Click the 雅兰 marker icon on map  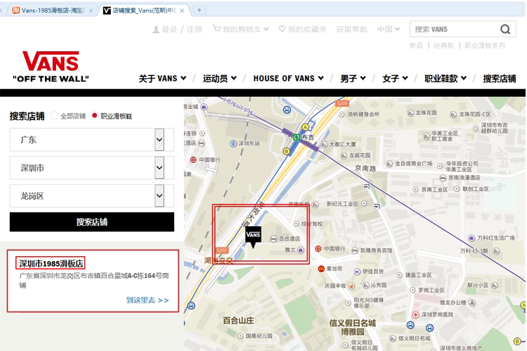[301, 250]
